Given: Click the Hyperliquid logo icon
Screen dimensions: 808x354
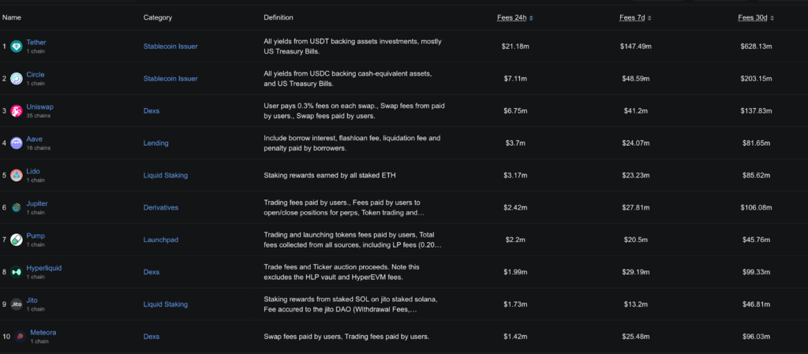Looking at the screenshot, I should click(x=17, y=272).
